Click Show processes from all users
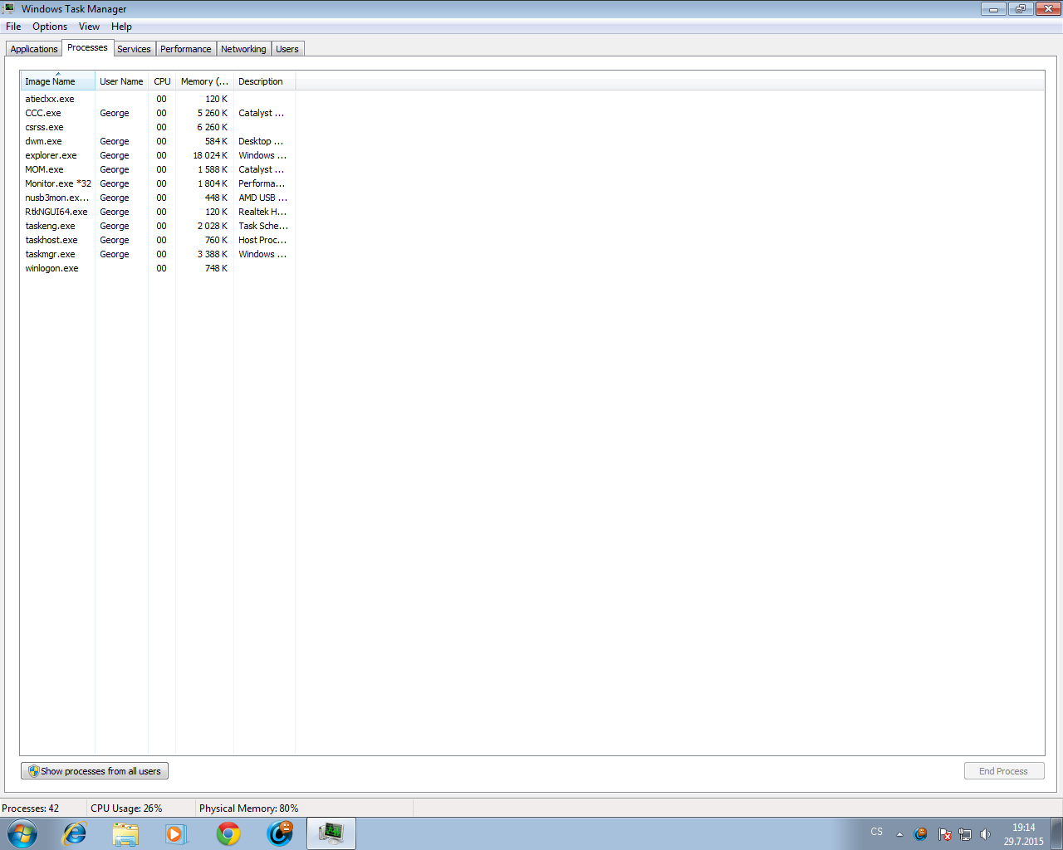The height and width of the screenshot is (850, 1063). point(95,771)
